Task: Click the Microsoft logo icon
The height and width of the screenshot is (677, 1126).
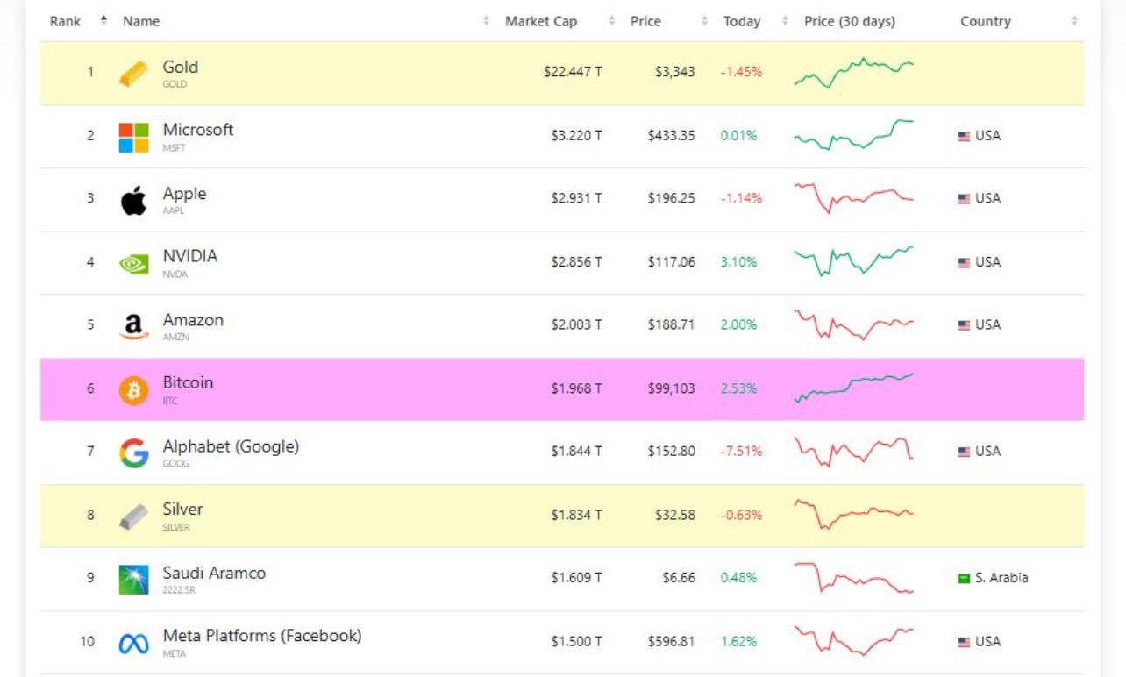Action: 133,137
